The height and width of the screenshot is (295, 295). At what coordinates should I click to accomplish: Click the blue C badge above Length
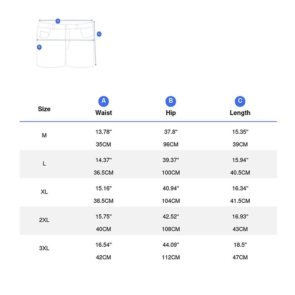coord(240,101)
